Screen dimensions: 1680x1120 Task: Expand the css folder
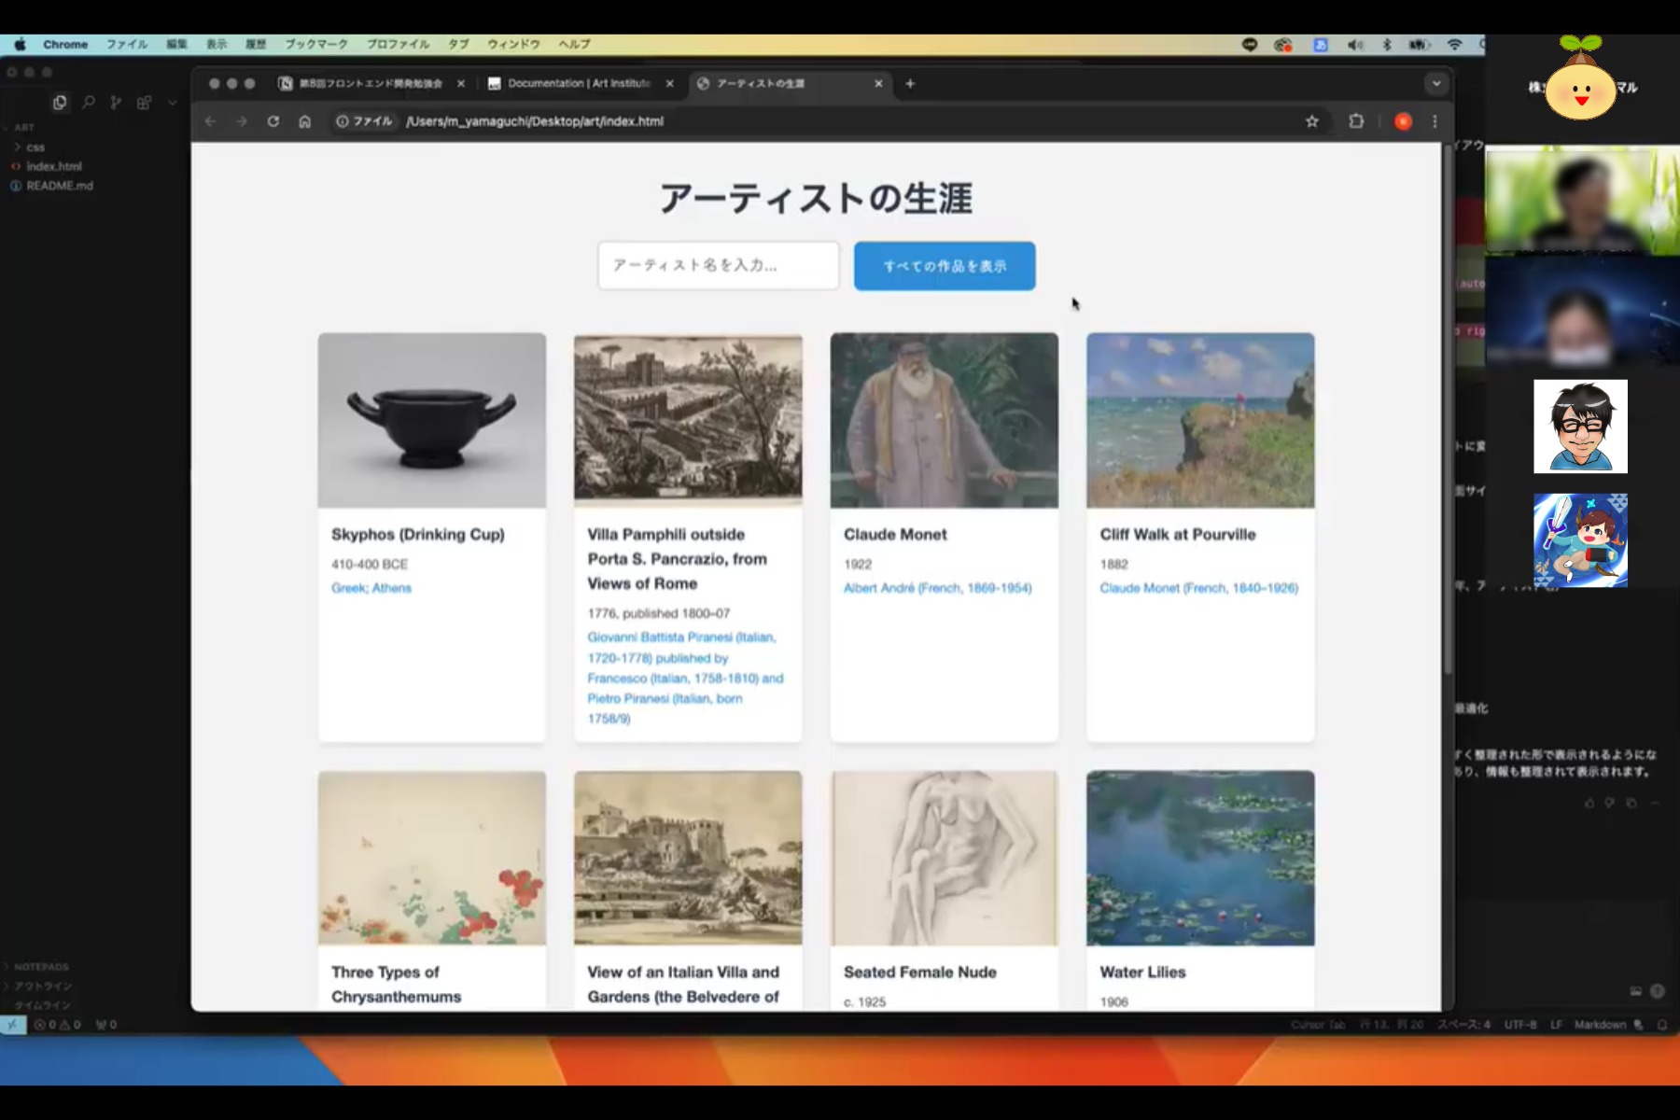(35, 147)
